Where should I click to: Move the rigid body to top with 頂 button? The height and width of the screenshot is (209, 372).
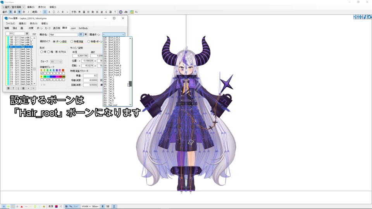(8, 88)
